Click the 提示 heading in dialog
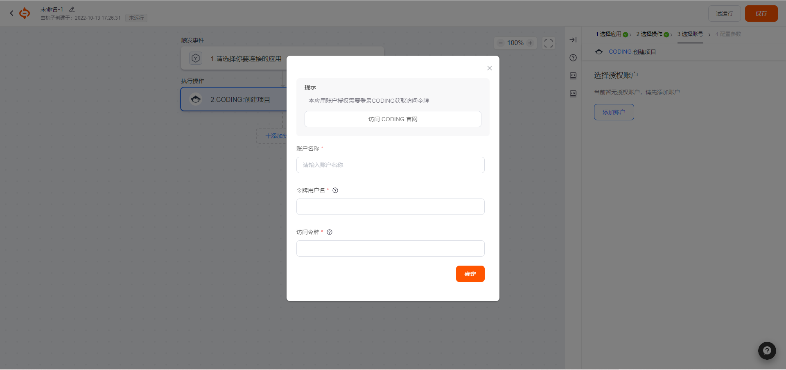786x370 pixels. click(x=310, y=87)
